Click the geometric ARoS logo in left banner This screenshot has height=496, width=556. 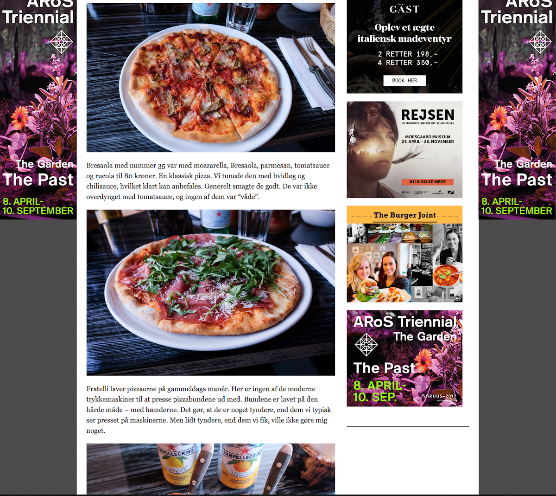[62, 42]
